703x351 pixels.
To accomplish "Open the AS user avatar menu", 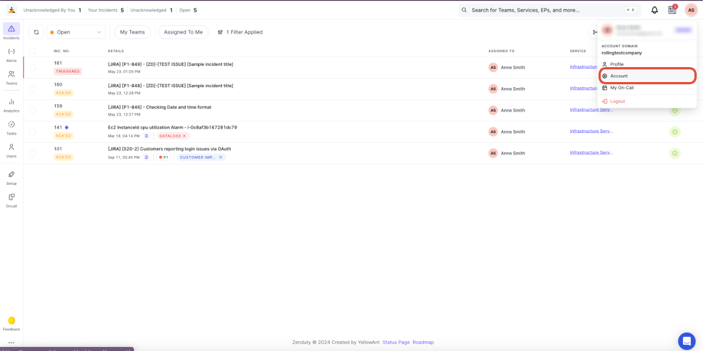I will click(x=691, y=10).
